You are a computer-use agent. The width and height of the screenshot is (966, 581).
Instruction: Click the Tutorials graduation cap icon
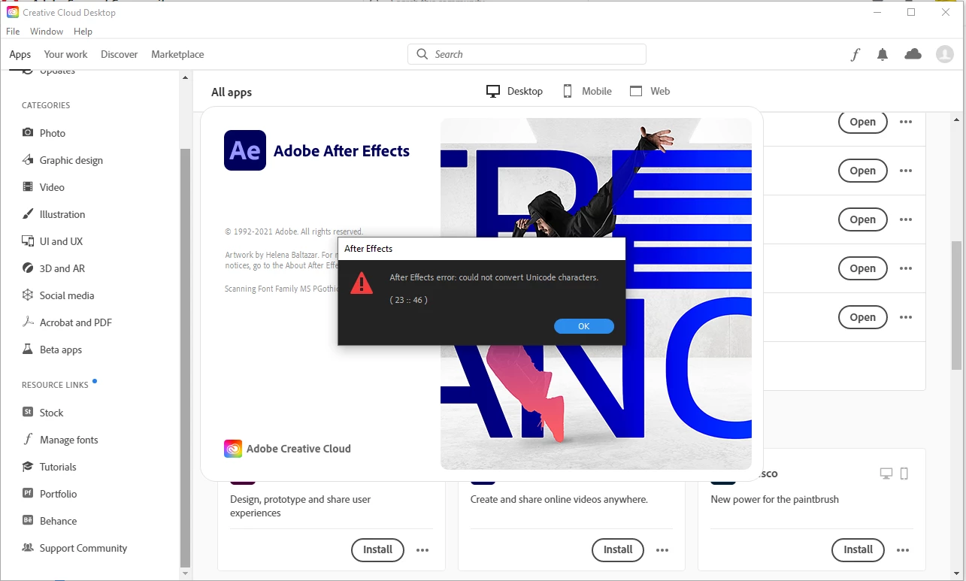28,466
